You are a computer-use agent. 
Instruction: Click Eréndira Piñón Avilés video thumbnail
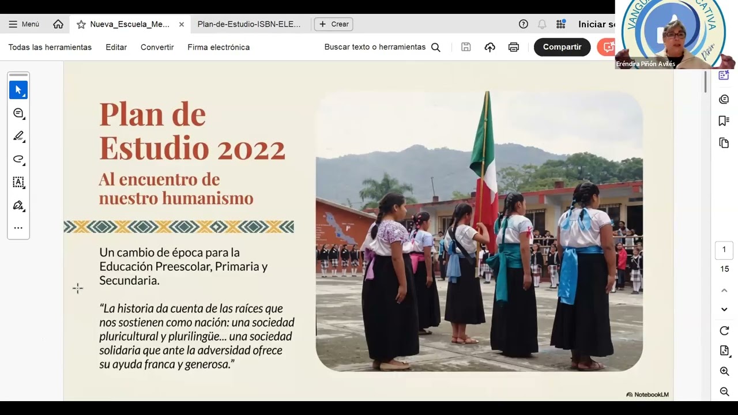676,35
